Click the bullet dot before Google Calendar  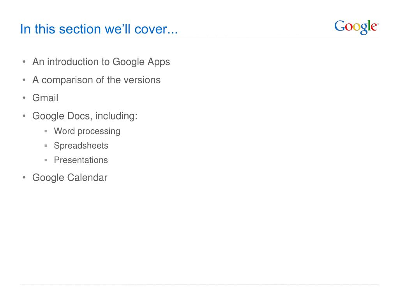pos(24,178)
